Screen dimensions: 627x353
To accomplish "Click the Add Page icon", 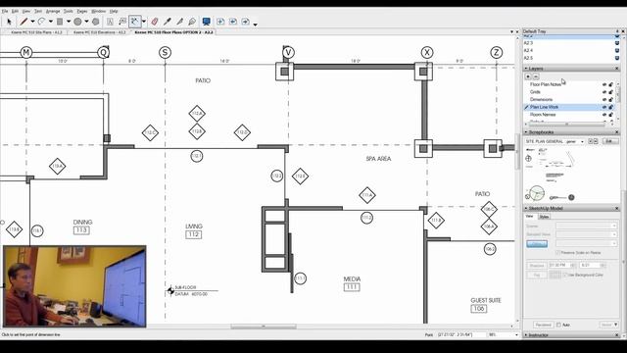I will pos(220,22).
